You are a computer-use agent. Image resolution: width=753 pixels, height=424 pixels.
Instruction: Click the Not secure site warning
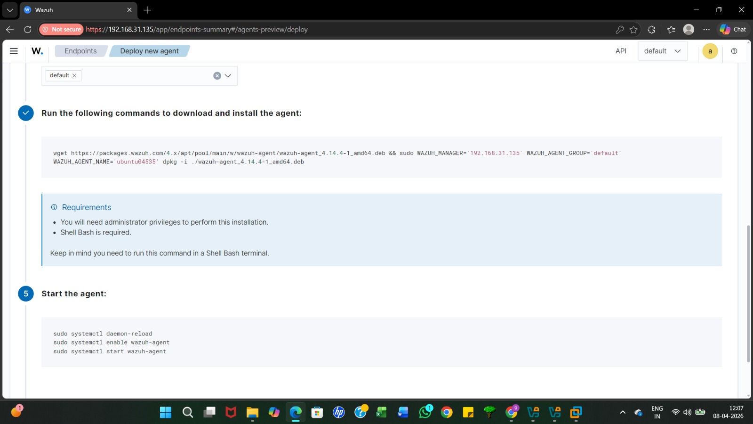click(x=62, y=29)
